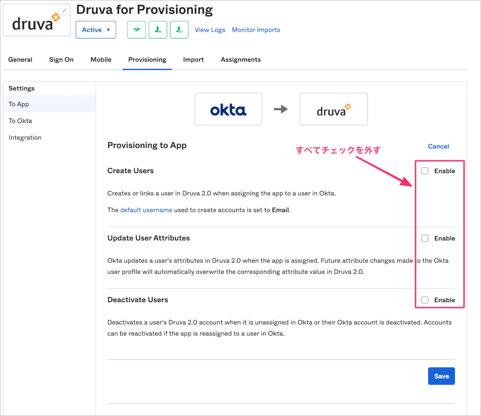Go to the Assignments tab

point(240,60)
